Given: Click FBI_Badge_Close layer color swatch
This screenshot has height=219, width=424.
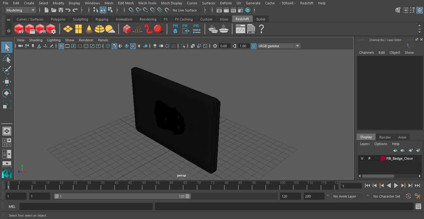Looking at the screenshot, I should click(x=383, y=158).
